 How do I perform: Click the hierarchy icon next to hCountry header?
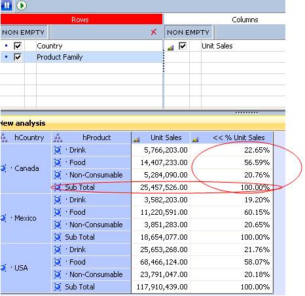[x=4, y=138]
